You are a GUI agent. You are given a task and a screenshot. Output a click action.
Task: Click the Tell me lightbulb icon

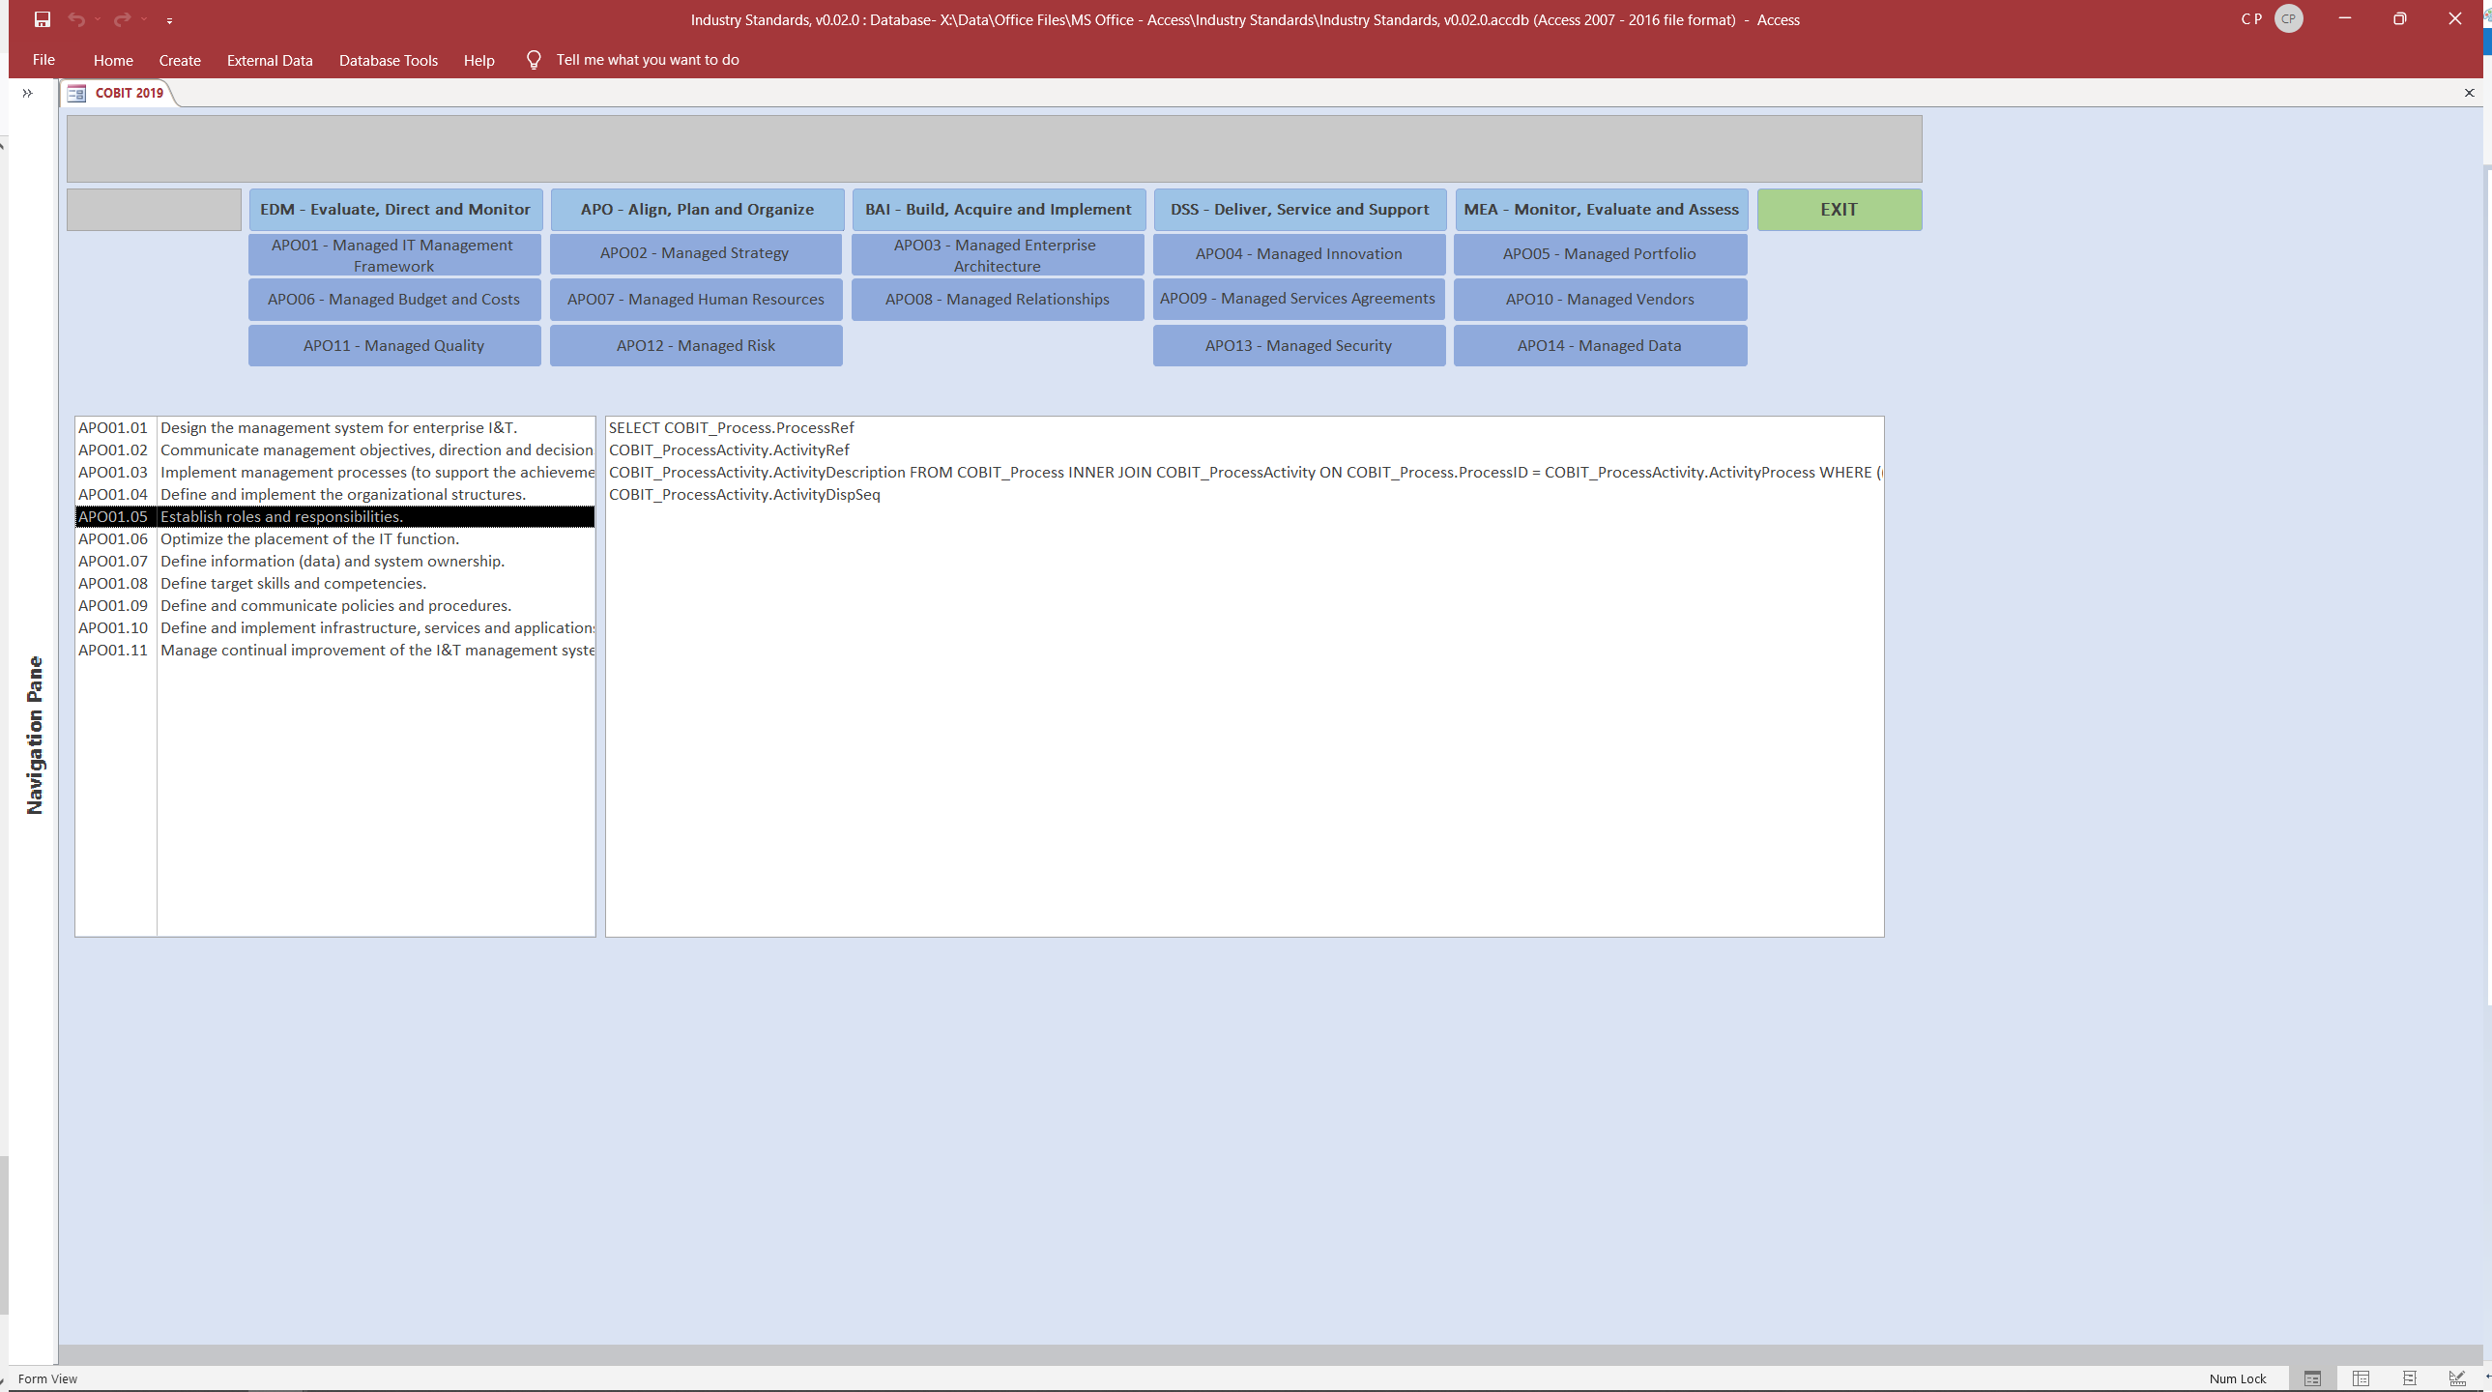click(x=533, y=60)
